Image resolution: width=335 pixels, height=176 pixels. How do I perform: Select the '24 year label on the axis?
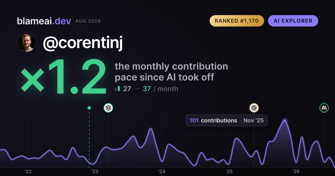tap(162, 172)
